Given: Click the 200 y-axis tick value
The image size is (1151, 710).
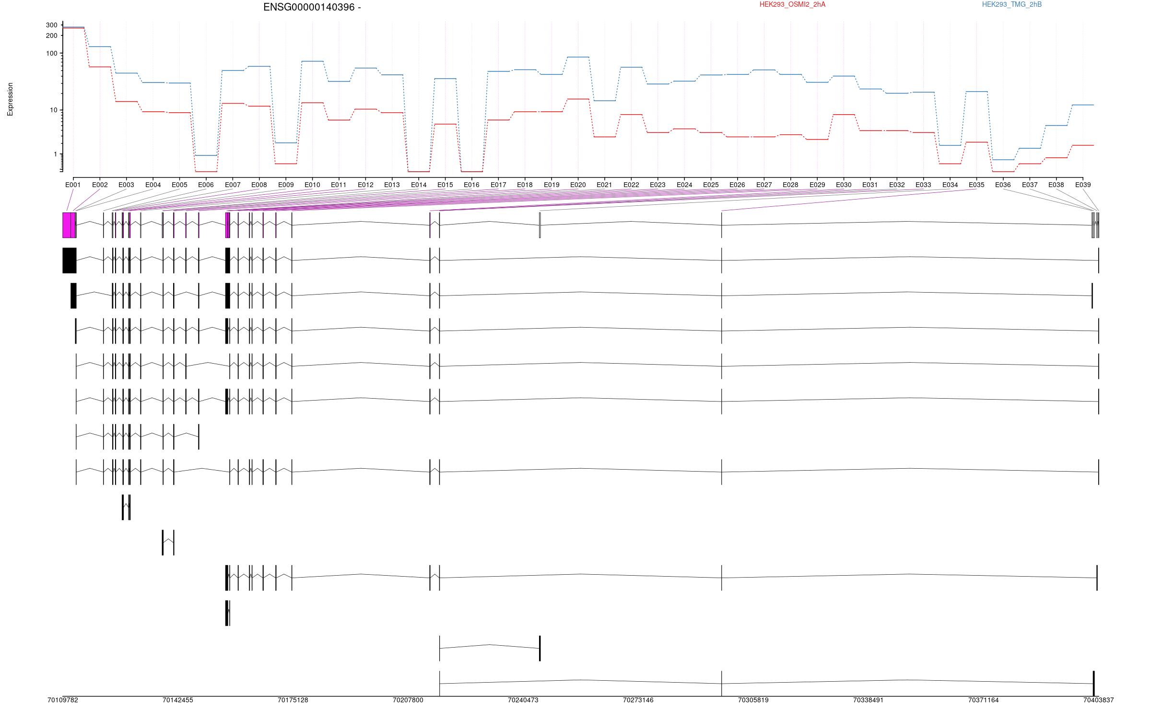Looking at the screenshot, I should (x=52, y=35).
